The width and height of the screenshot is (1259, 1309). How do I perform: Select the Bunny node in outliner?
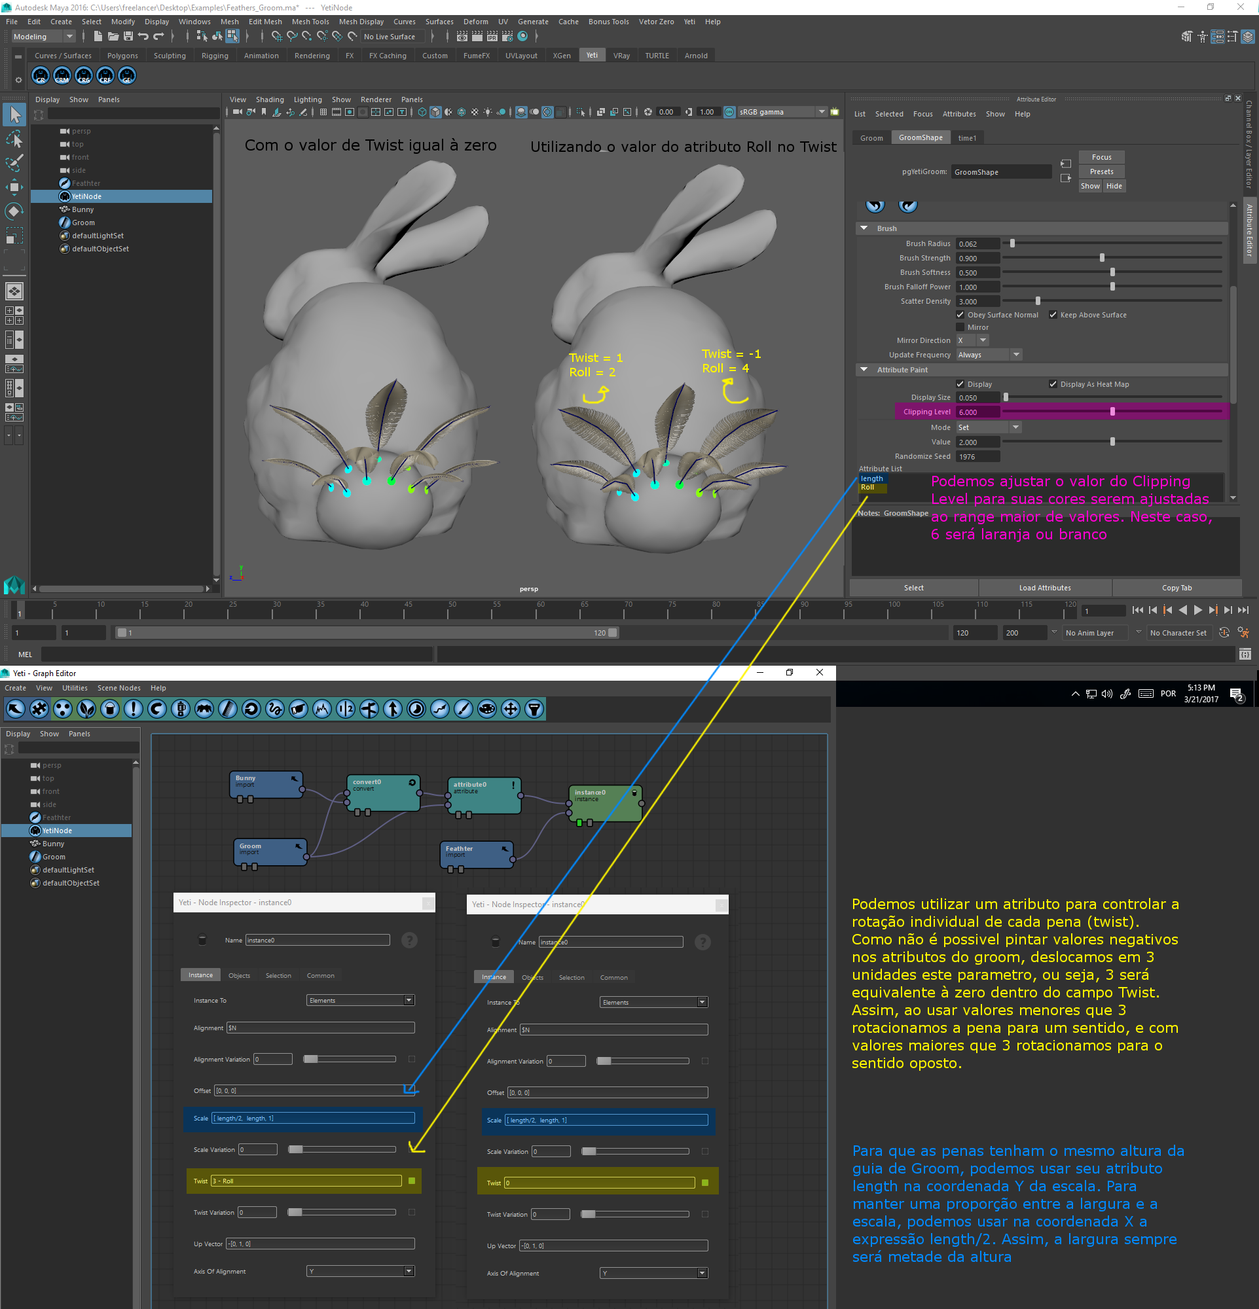(82, 209)
